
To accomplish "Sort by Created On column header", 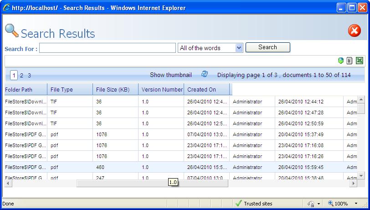I will (207, 89).
